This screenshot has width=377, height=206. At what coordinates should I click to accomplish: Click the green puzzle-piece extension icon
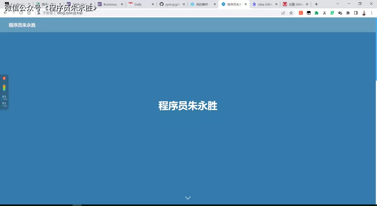pyautogui.click(x=316, y=13)
